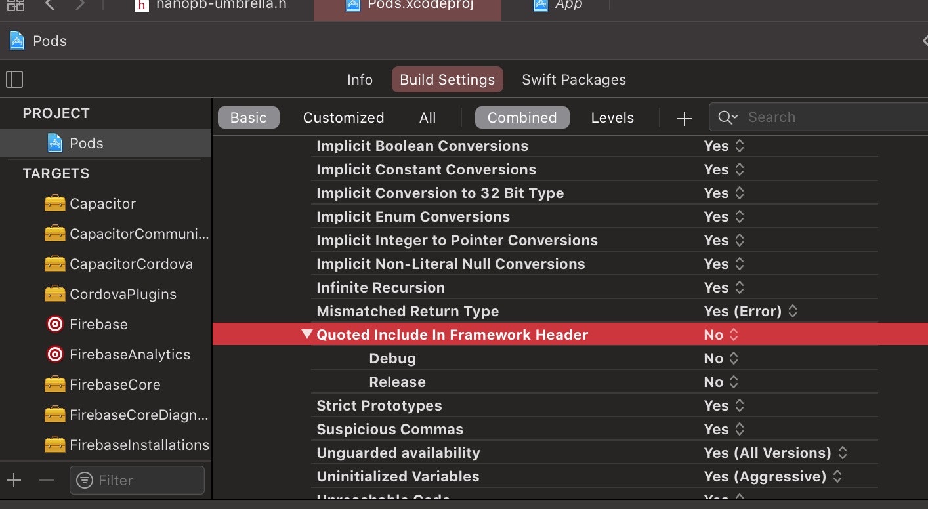Change Unguarded availability value
This screenshot has height=509, width=928.
click(776, 453)
